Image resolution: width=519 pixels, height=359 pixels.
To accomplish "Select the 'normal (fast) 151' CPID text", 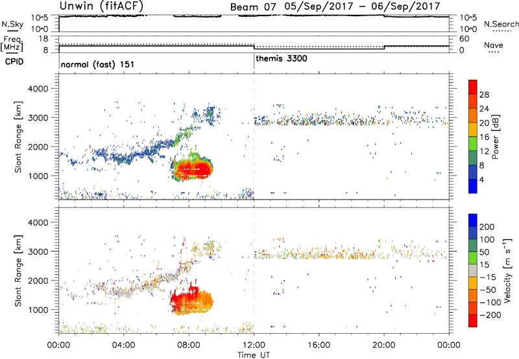I will [x=97, y=64].
